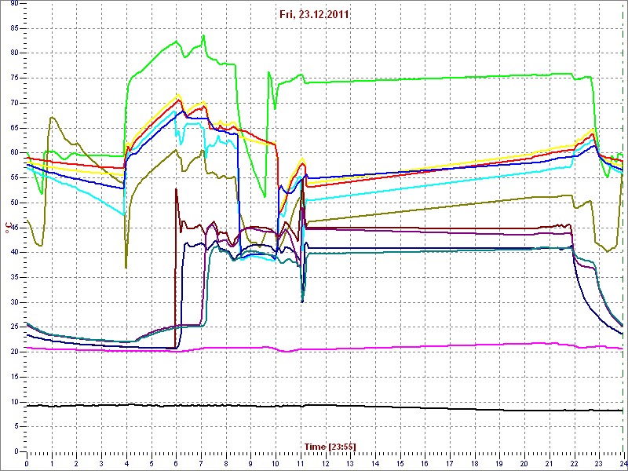Click hour 18 on the time axis
Screen dimensions: 628x471
[475, 462]
